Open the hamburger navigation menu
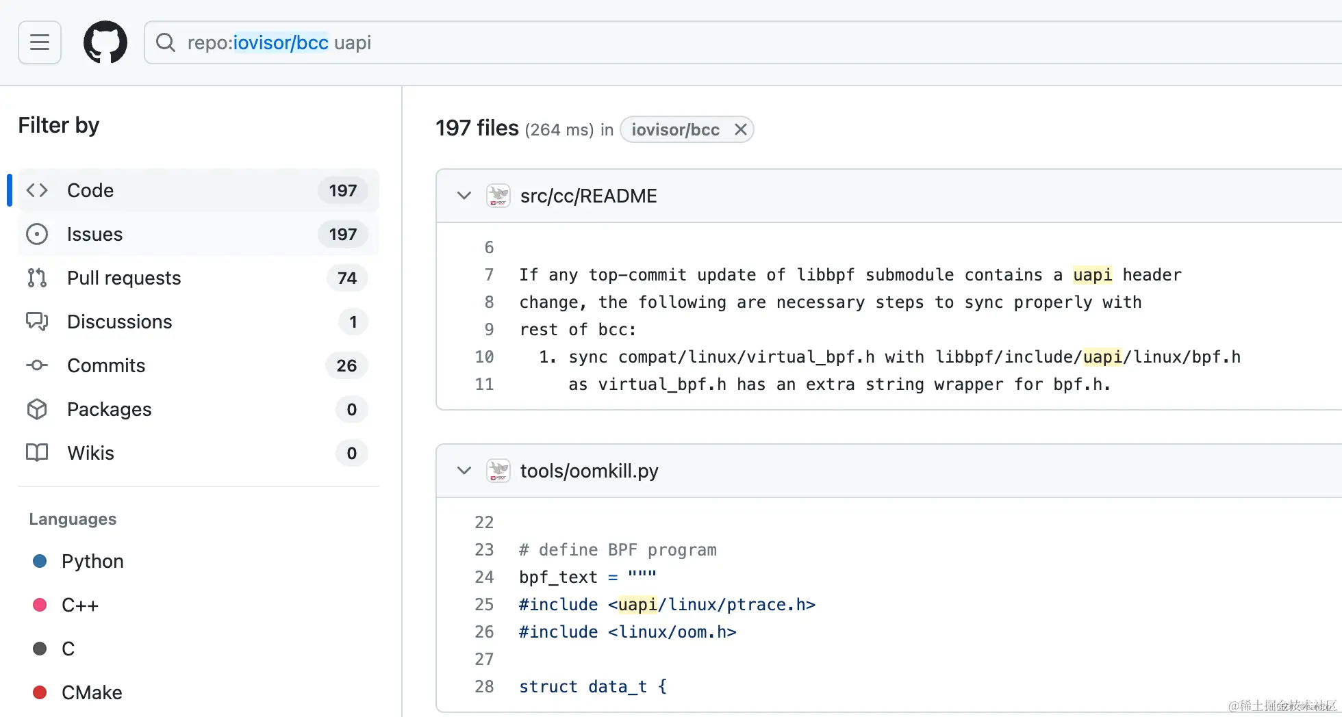 [x=40, y=42]
